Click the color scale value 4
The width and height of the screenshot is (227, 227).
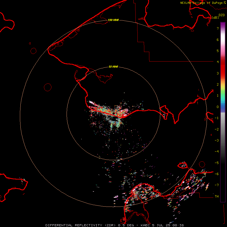(218, 62)
